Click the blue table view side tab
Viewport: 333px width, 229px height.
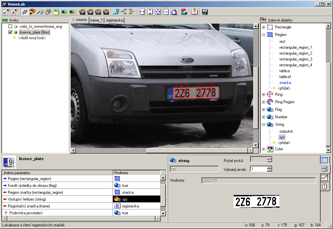324,160
